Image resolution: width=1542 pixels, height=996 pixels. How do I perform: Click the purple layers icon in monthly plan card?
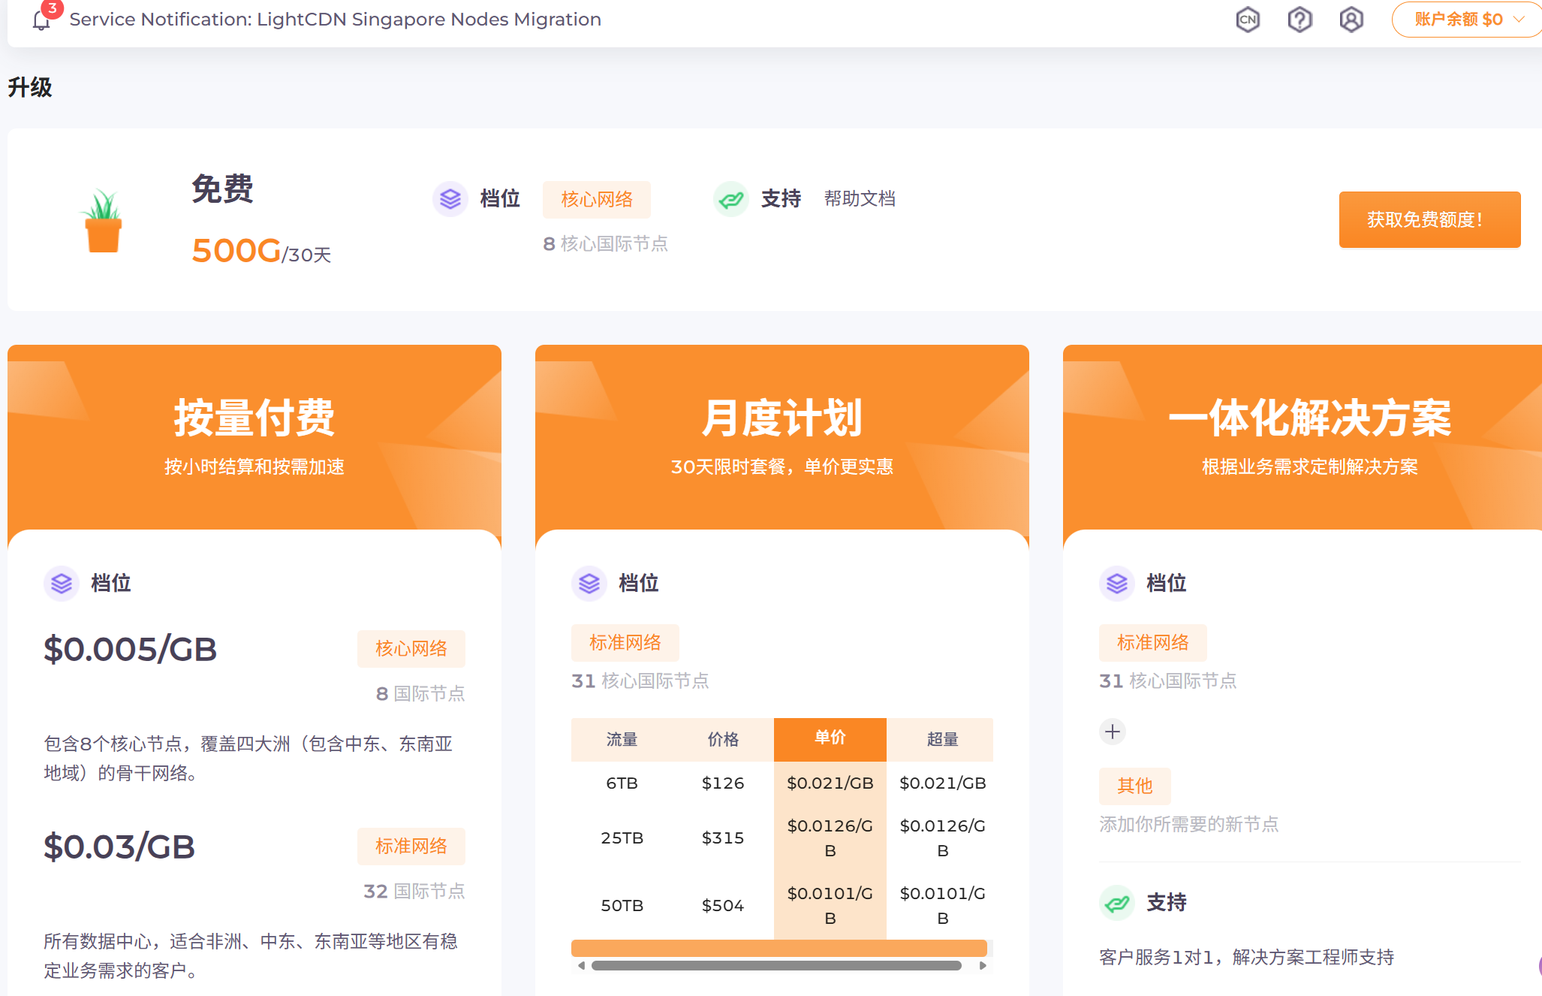click(x=589, y=584)
